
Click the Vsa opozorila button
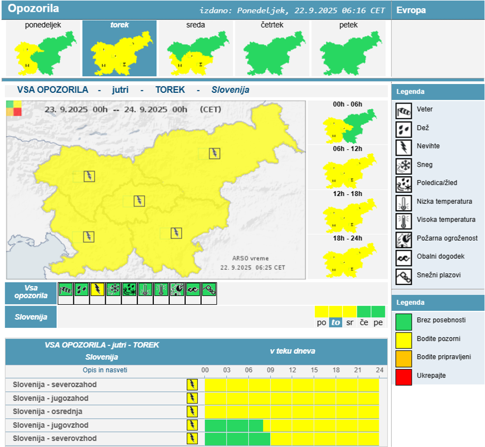[31, 292]
